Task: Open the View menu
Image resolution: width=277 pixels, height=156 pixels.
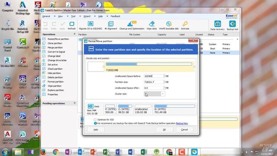Action: pos(61,16)
